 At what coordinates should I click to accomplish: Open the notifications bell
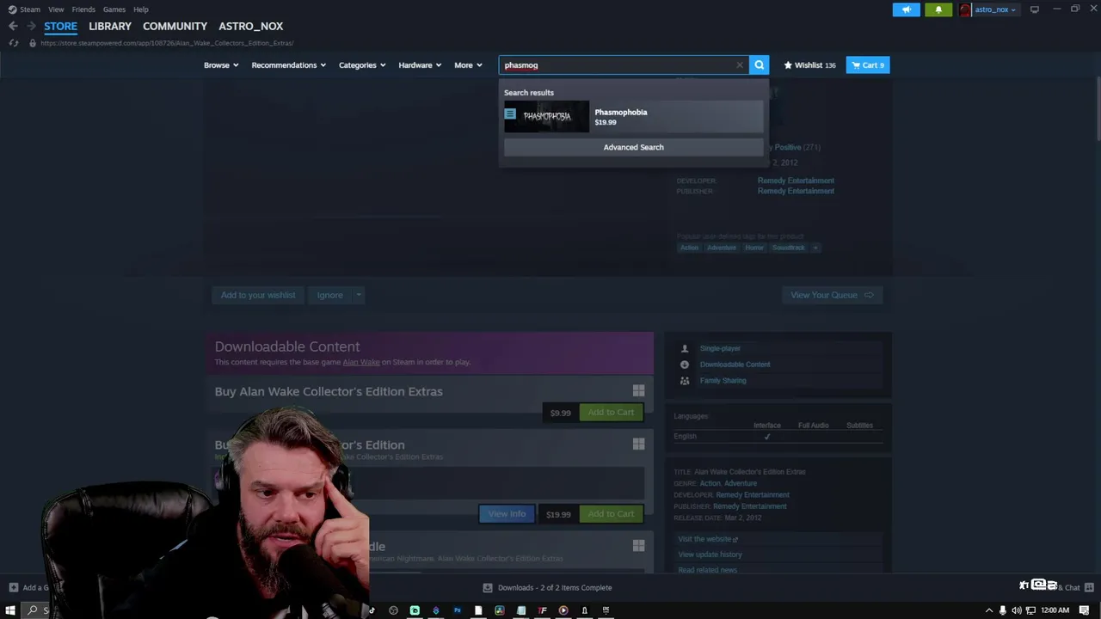(938, 9)
